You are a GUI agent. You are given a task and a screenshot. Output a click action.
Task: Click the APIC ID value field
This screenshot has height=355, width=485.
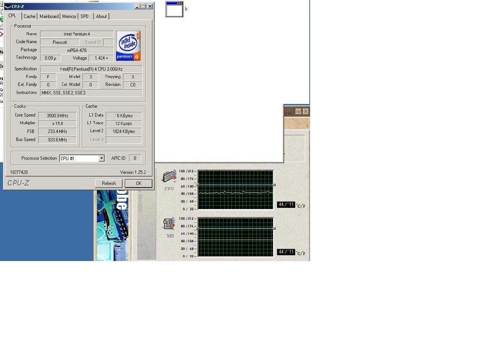(135, 158)
